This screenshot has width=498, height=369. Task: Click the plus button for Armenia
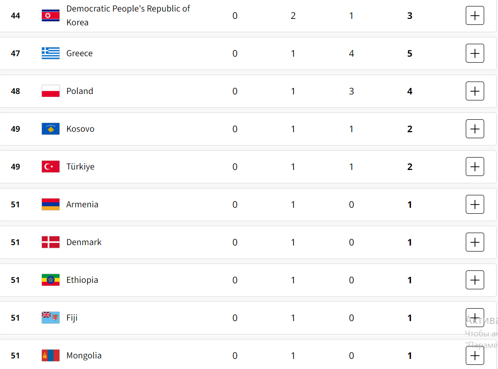coord(475,205)
